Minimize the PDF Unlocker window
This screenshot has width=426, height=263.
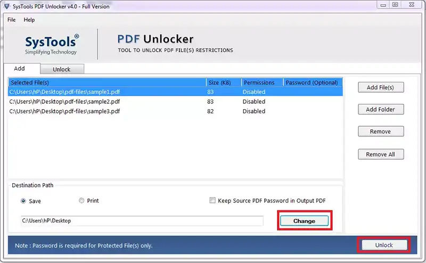[x=383, y=5]
